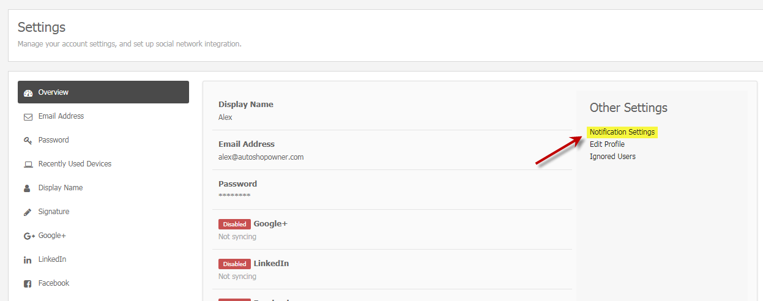Open the LinkedIn integration tab
763x301 pixels.
(x=103, y=259)
